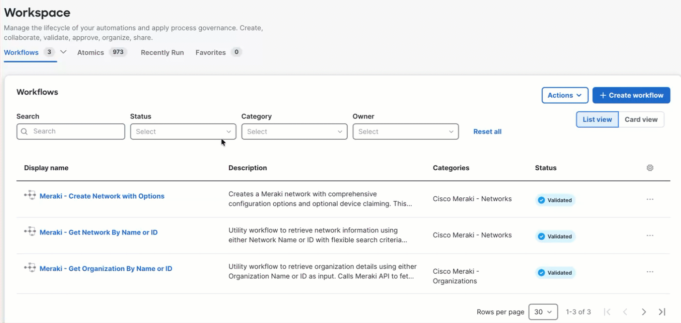Click the first page pagination control
The height and width of the screenshot is (323, 681).
click(607, 312)
